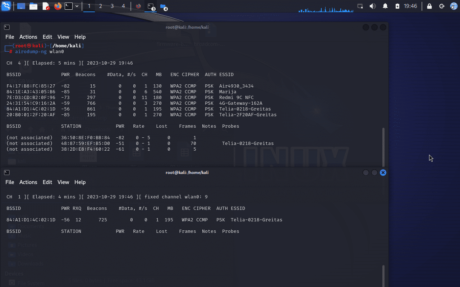
Task: Open the file manager from the panel
Action: point(33,6)
